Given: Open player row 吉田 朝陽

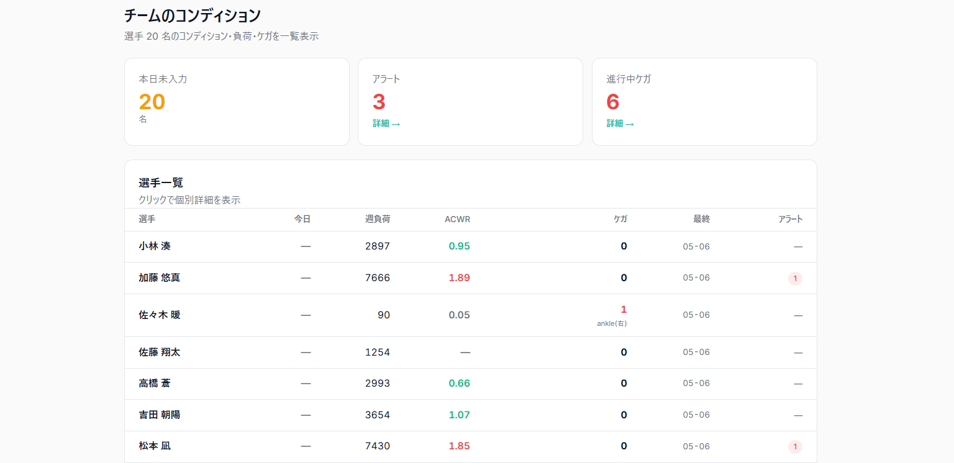Looking at the screenshot, I should click(470, 415).
